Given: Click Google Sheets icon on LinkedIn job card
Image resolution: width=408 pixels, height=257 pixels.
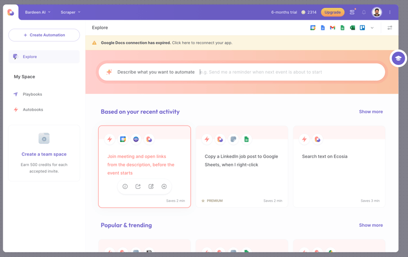Looking at the screenshot, I should coord(246,139).
